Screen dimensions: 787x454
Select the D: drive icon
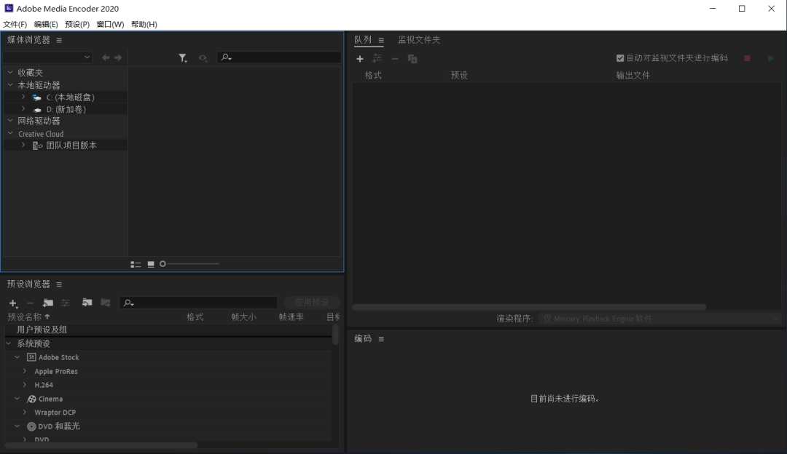(36, 109)
